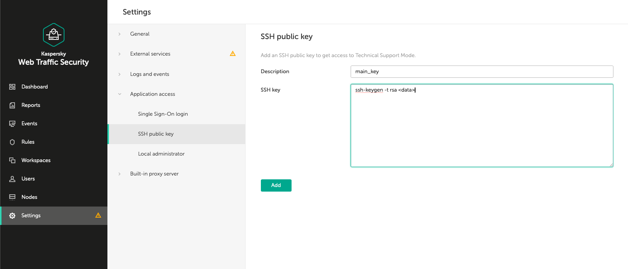This screenshot has height=269, width=628.
Task: Click the Workspaces icon in sidebar
Action: pyautogui.click(x=12, y=161)
